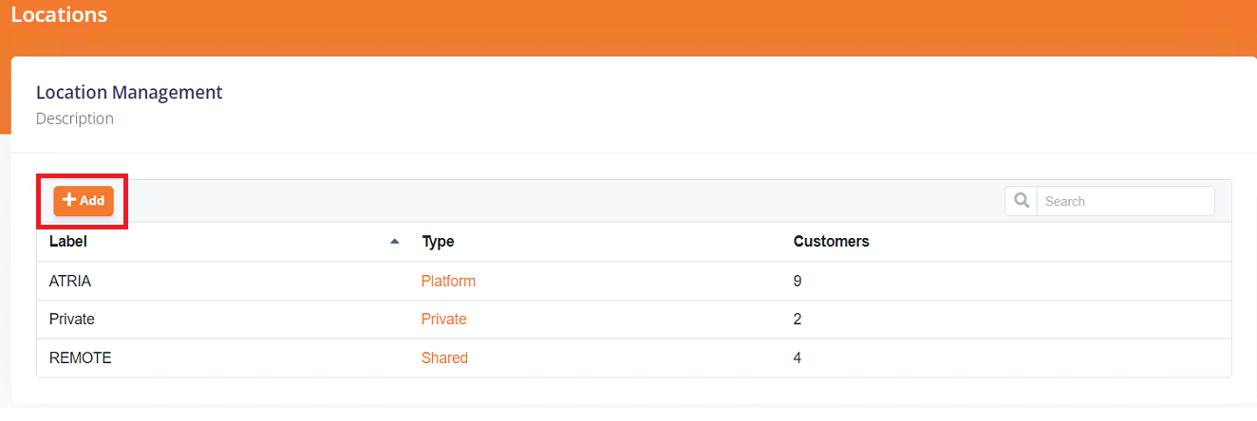The width and height of the screenshot is (1257, 421).
Task: Click the orange Add button
Action: click(84, 201)
